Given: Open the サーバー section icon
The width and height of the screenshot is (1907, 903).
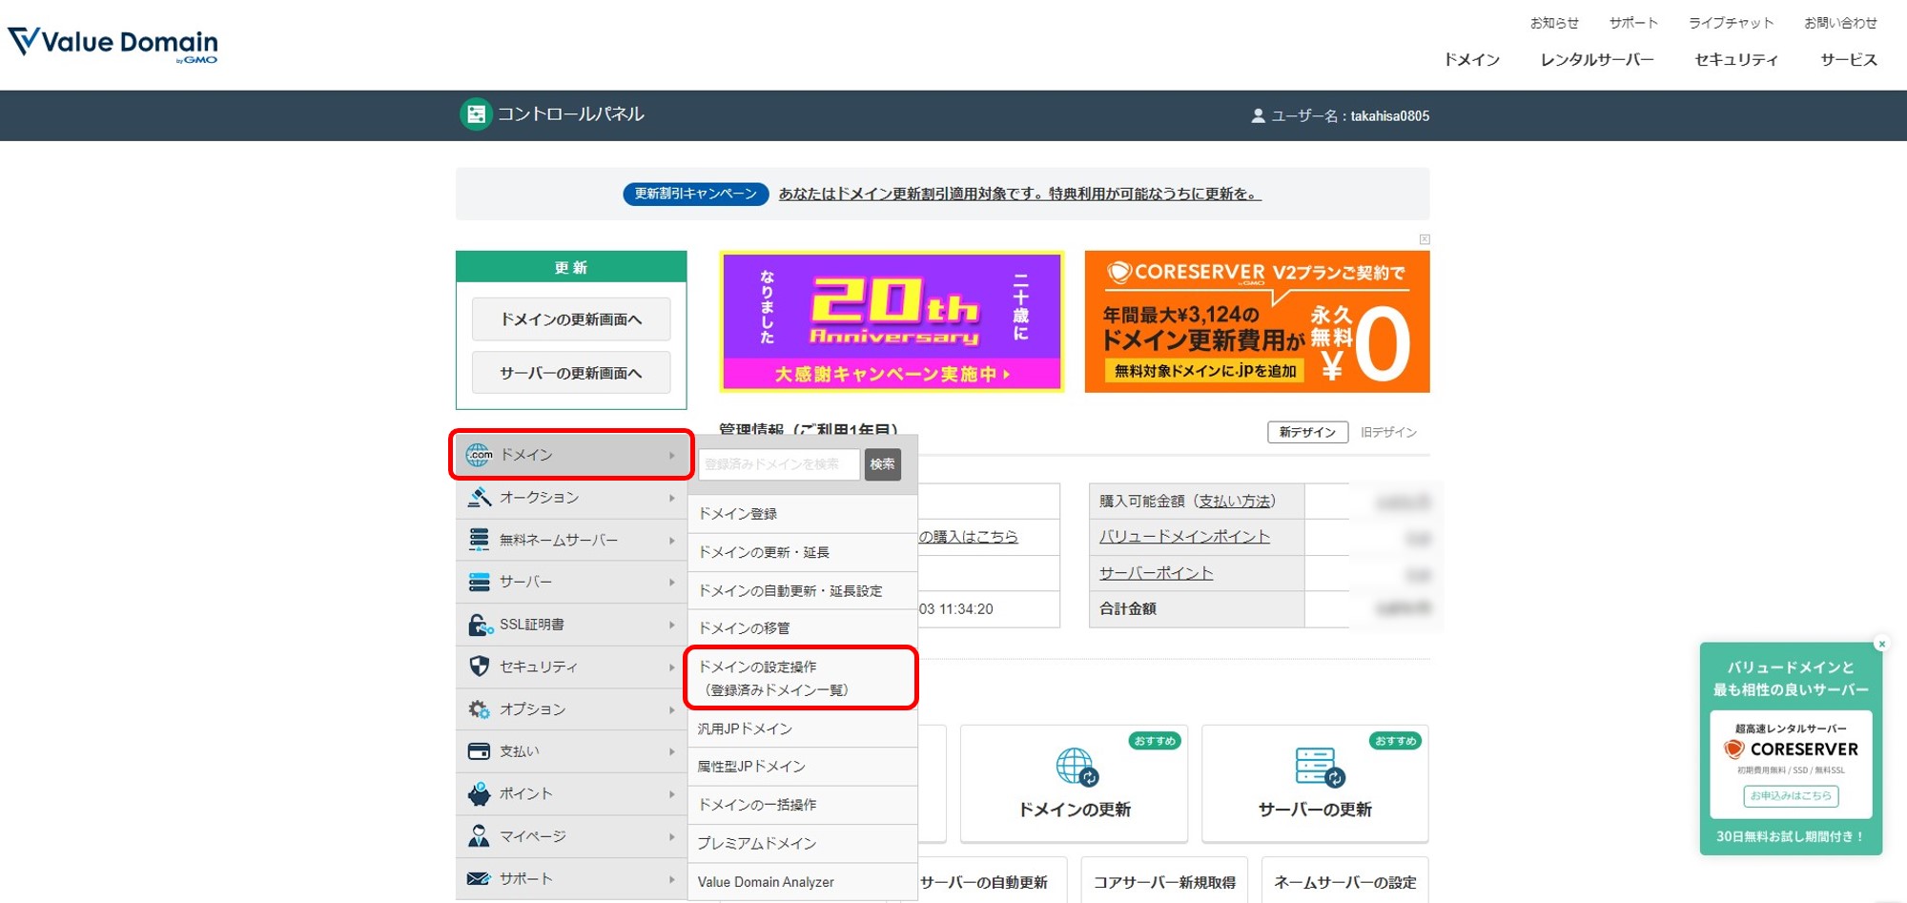Looking at the screenshot, I should pyautogui.click(x=477, y=582).
